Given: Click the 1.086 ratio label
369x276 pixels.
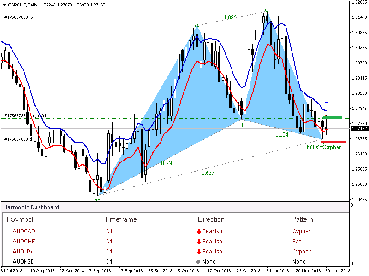Looking at the screenshot, I should click(230, 17).
